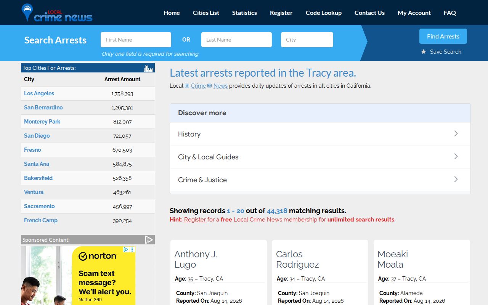488x305 pixels.
Task: Open the Home menu item
Action: 172,13
